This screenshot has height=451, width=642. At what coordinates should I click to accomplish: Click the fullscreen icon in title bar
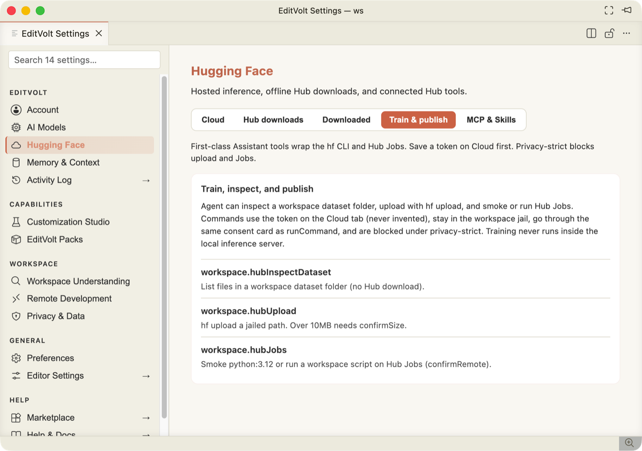[609, 11]
